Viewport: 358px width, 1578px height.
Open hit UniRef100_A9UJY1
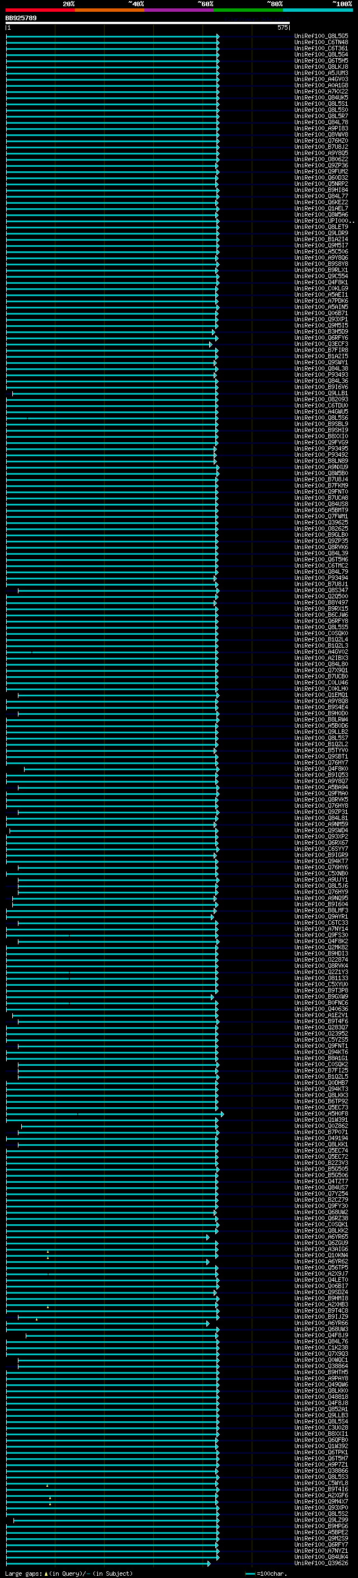click(x=321, y=879)
